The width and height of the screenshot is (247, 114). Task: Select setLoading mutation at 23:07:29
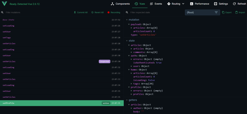point(62,50)
